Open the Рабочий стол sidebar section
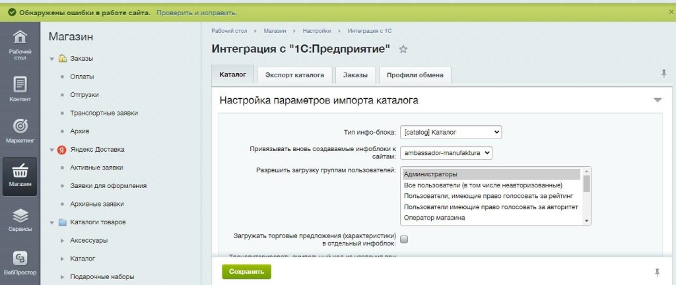This screenshot has height=285, width=676. (20, 45)
